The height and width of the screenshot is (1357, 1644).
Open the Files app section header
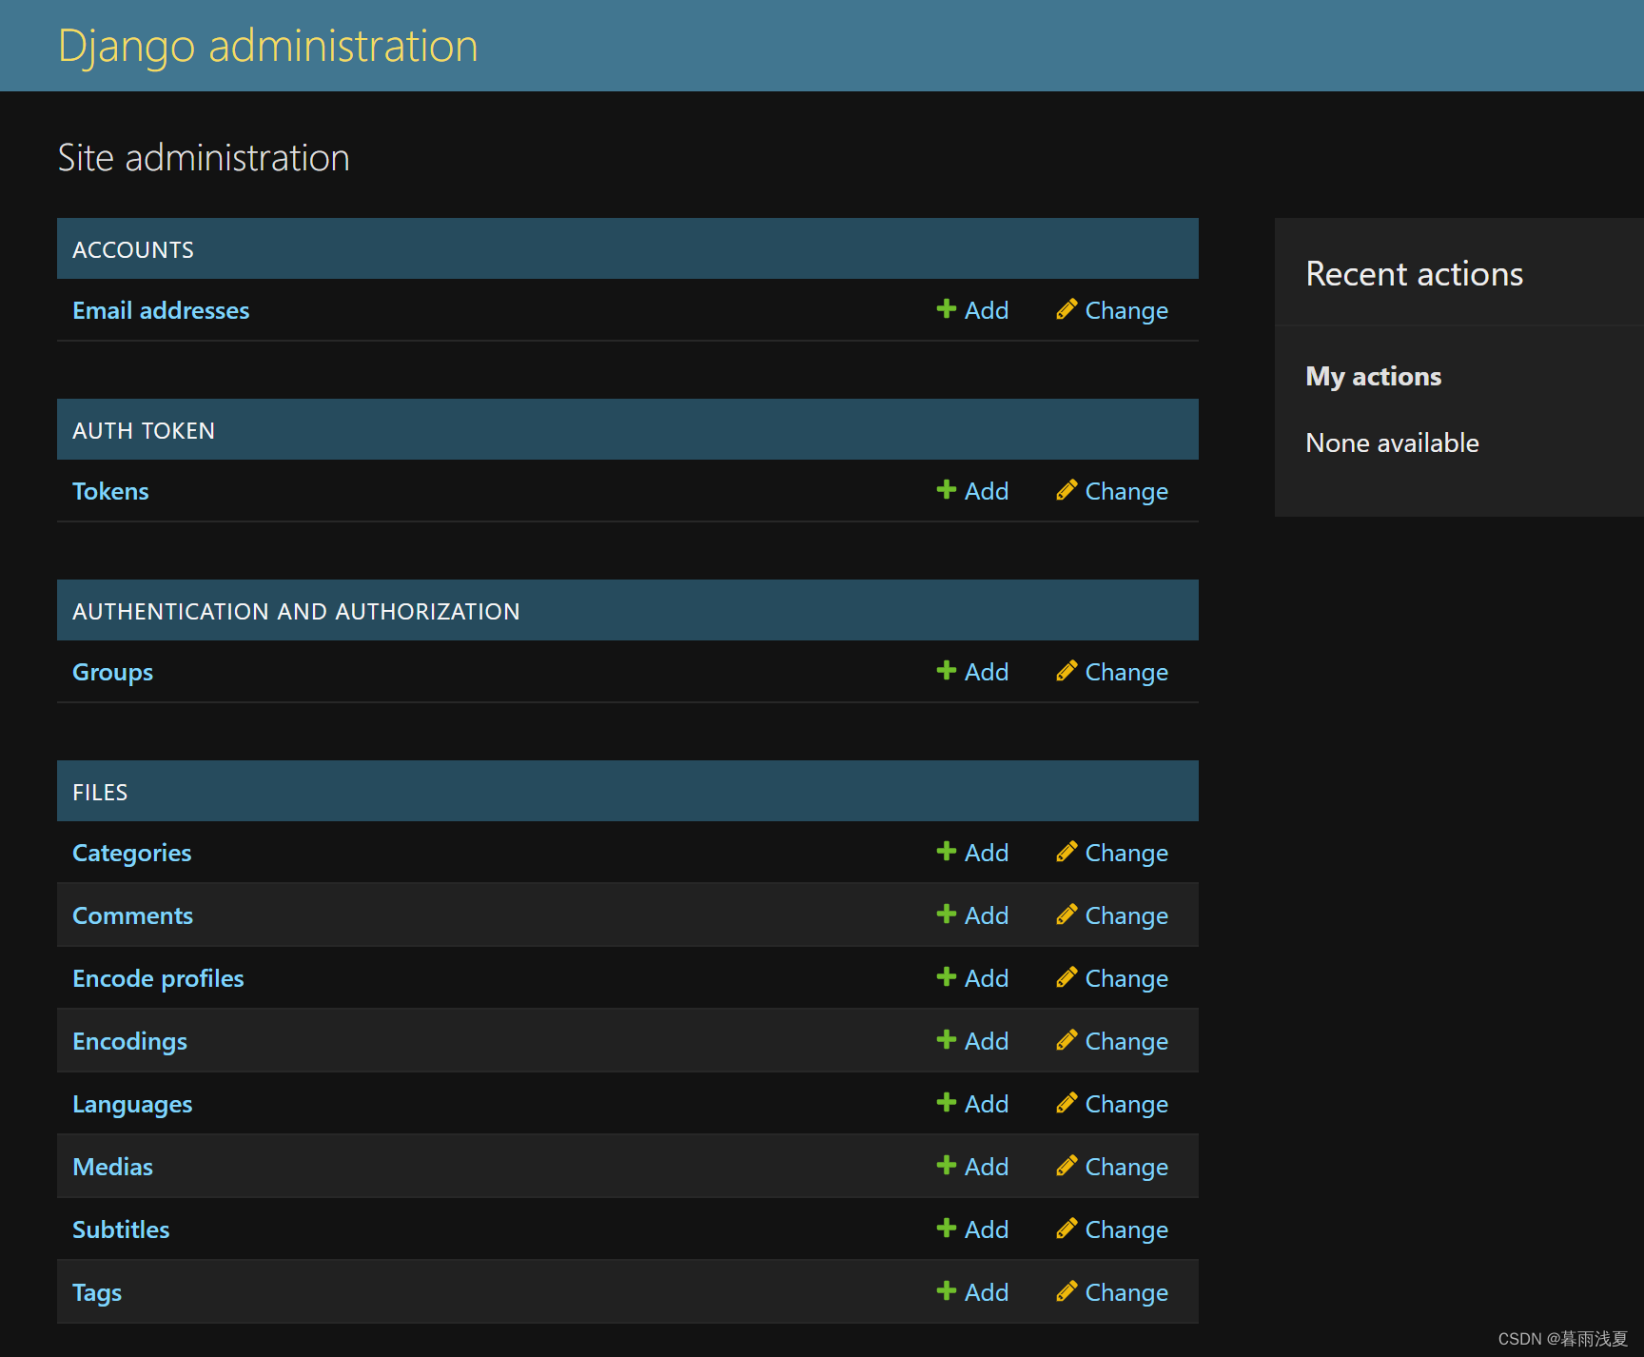coord(100,792)
